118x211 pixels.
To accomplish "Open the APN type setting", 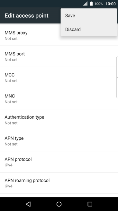I will click(59, 141).
